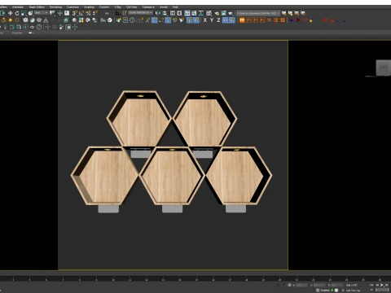Open the Layer Explorer icon
Viewport: 391px width, 293px height.
[179, 13]
